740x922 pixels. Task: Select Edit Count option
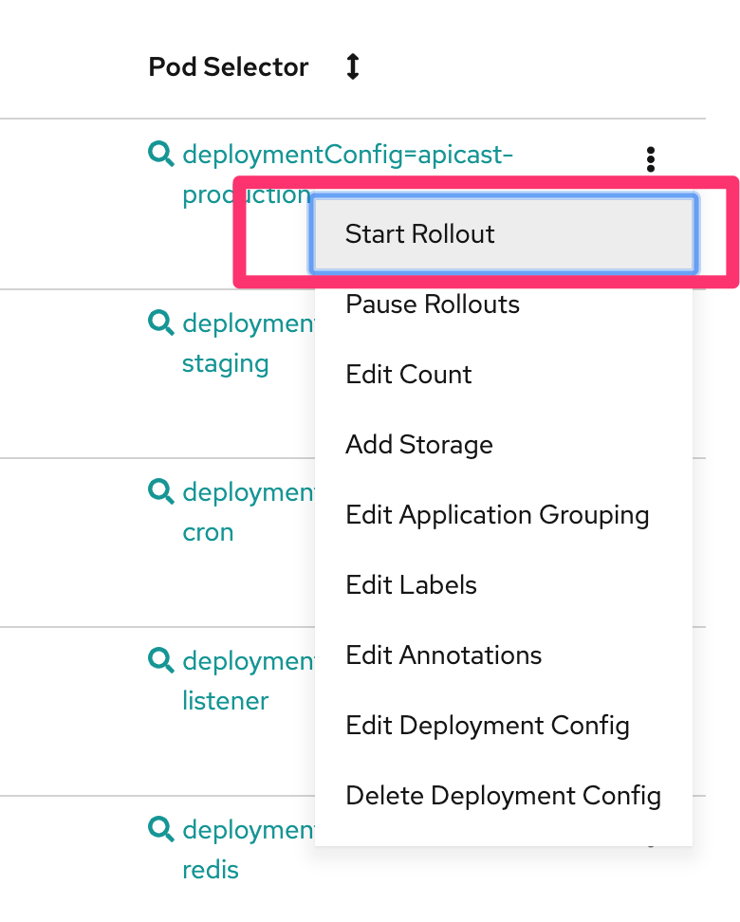click(504, 375)
